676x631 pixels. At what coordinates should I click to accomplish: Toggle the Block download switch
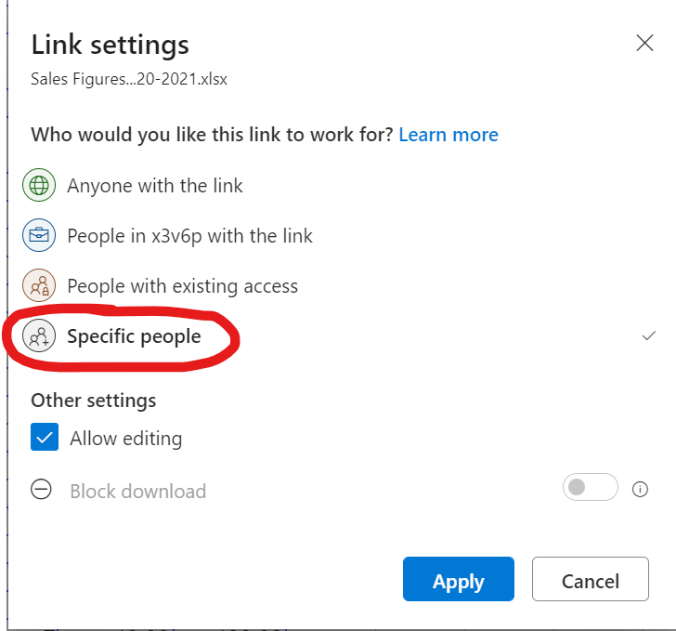point(590,488)
